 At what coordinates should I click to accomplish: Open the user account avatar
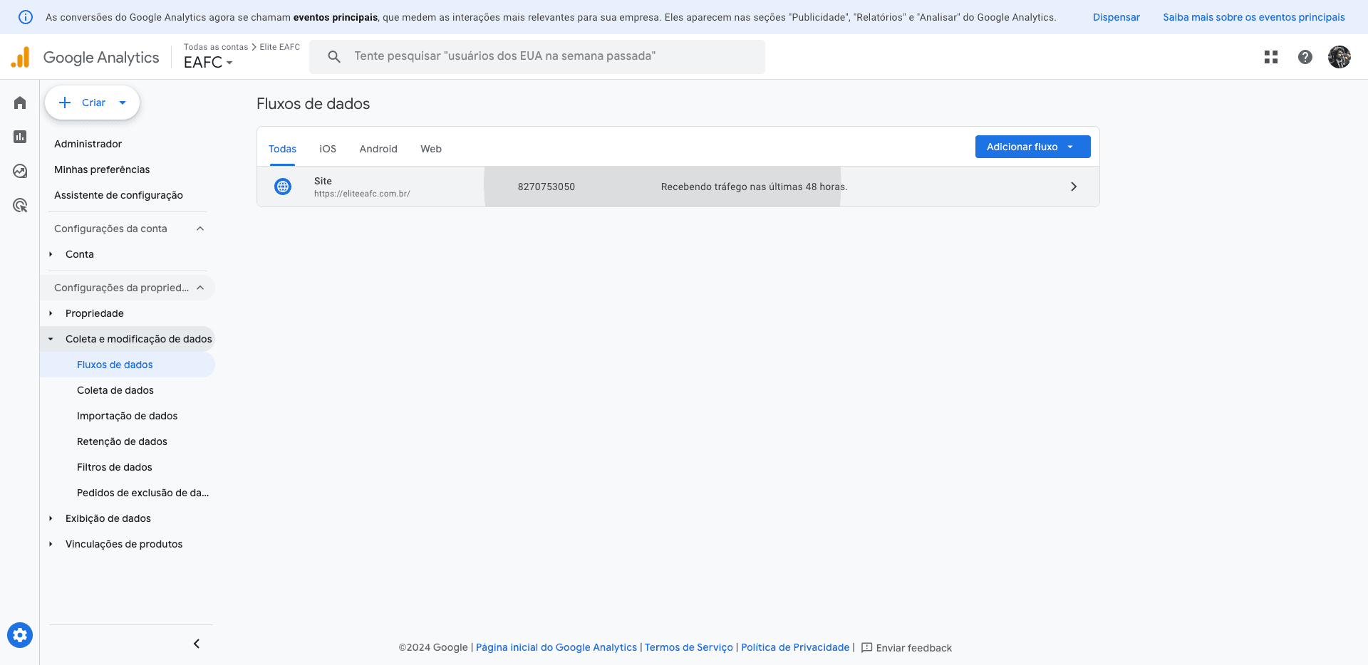coord(1339,57)
